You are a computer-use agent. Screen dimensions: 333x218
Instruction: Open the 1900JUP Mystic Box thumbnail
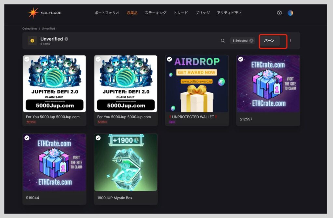pyautogui.click(x=126, y=162)
